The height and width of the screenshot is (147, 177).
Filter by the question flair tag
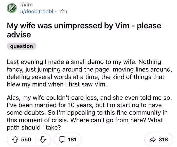tap(22, 46)
